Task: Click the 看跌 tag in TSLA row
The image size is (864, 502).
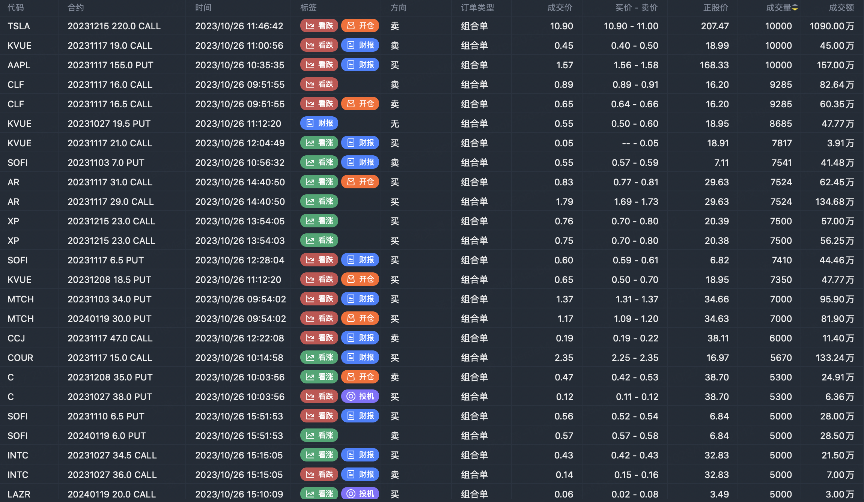Action: coord(319,26)
